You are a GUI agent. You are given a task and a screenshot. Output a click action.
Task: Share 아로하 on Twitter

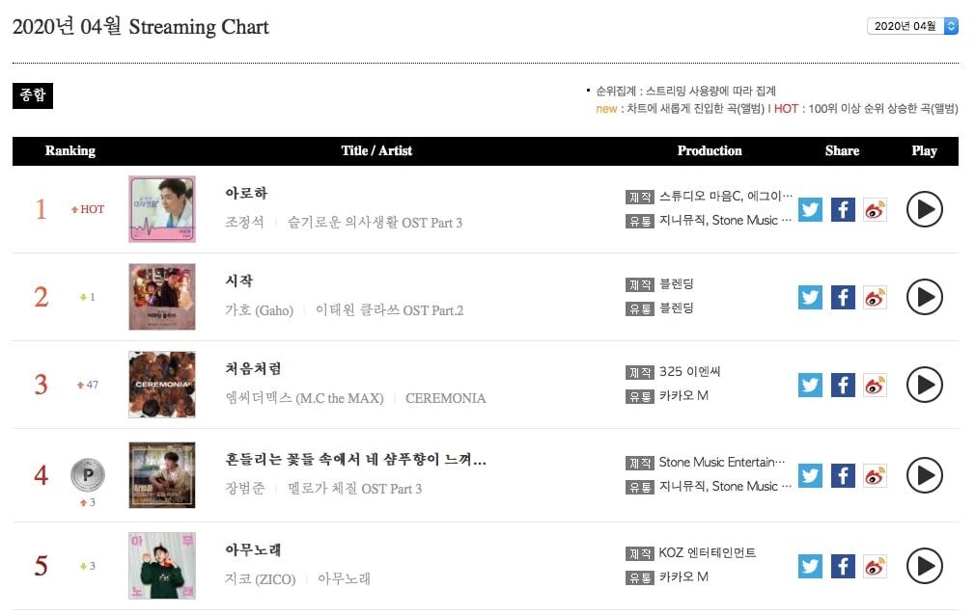pyautogui.click(x=811, y=209)
